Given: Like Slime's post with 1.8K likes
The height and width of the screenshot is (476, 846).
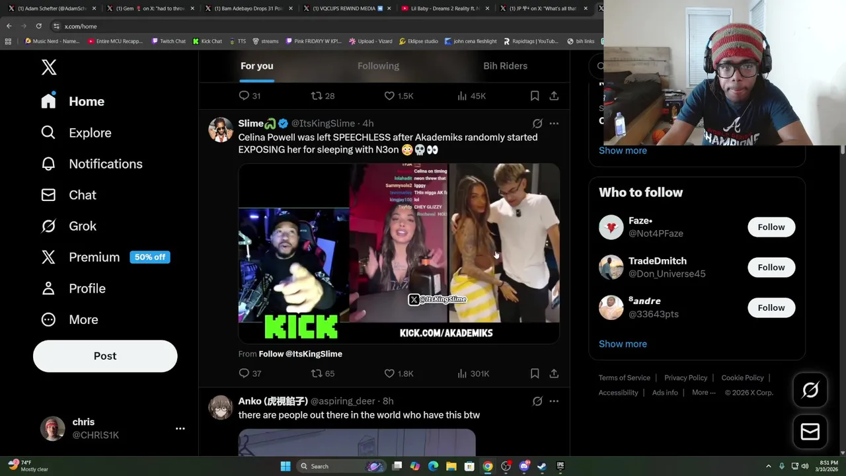Looking at the screenshot, I should pos(399,374).
